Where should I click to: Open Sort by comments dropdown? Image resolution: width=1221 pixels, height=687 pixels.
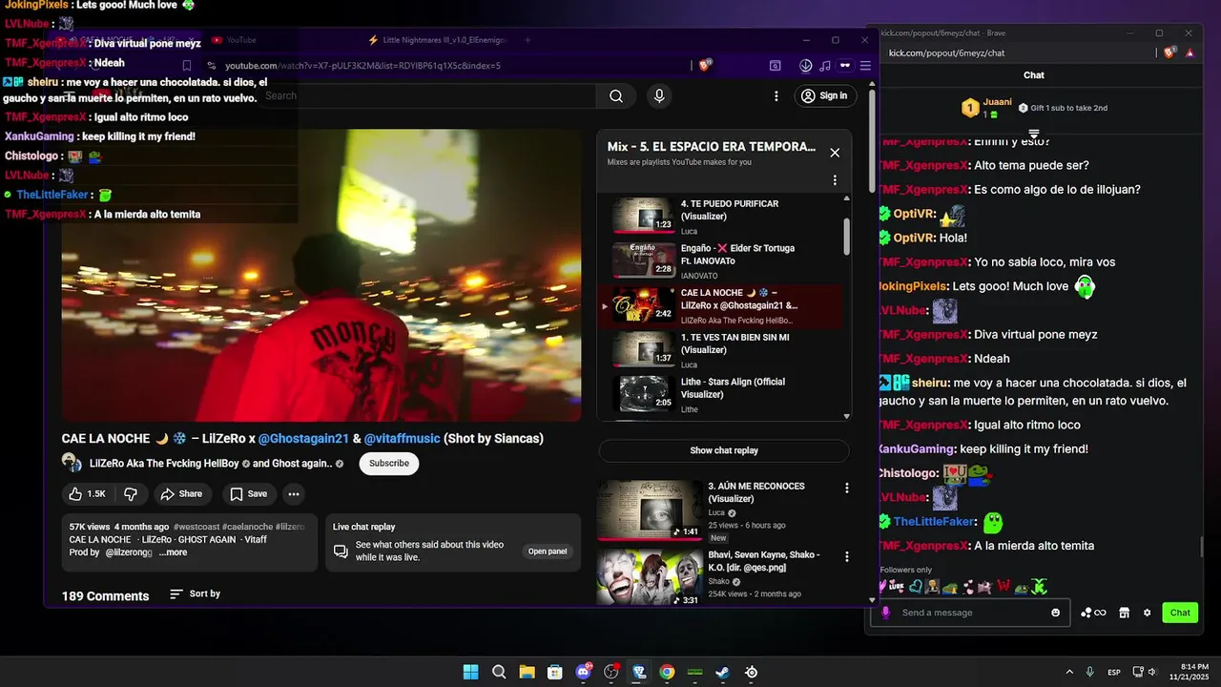click(195, 593)
